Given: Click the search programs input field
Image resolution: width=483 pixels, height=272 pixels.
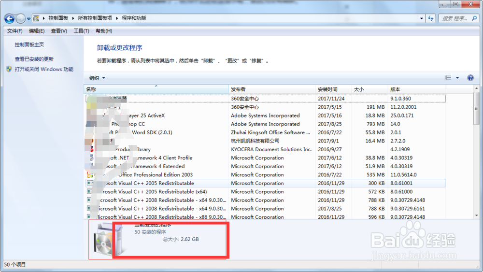Looking at the screenshot, I should point(455,18).
